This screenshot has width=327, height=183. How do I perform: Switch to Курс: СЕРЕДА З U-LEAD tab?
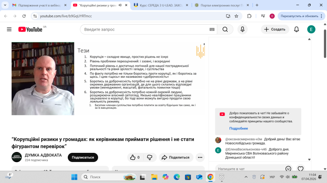(x=161, y=5)
